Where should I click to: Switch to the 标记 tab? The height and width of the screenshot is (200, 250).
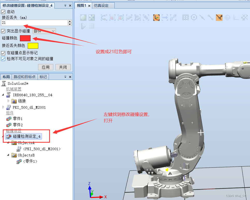(x=43, y=77)
